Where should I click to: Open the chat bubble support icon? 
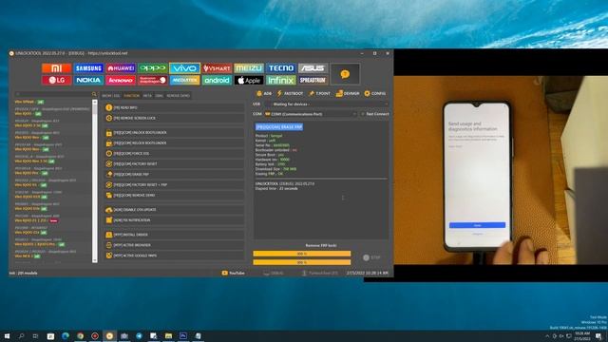point(345,74)
